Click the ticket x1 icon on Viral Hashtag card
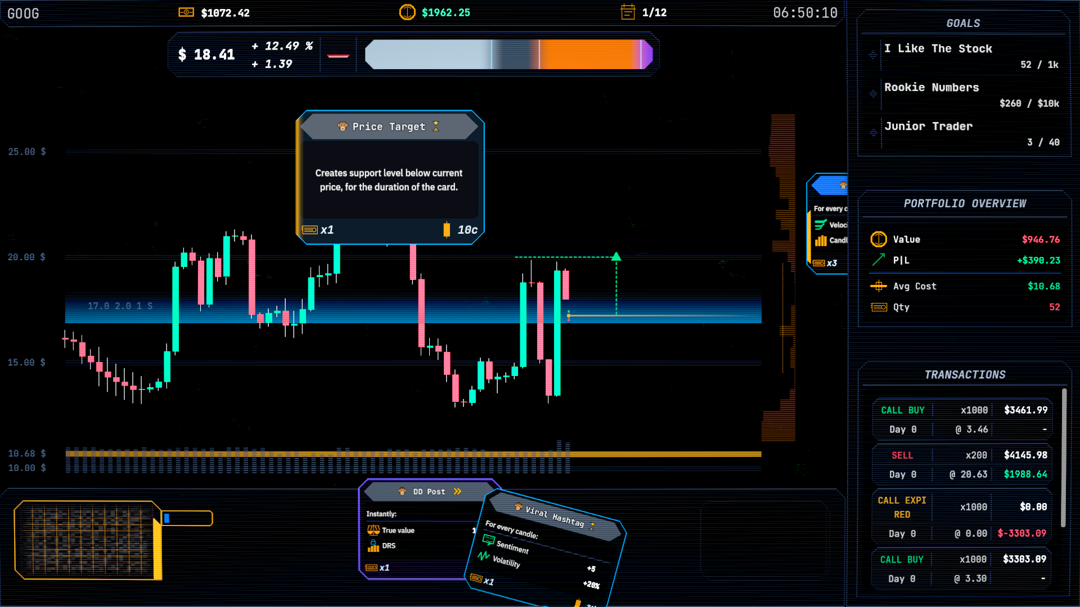 [476, 578]
